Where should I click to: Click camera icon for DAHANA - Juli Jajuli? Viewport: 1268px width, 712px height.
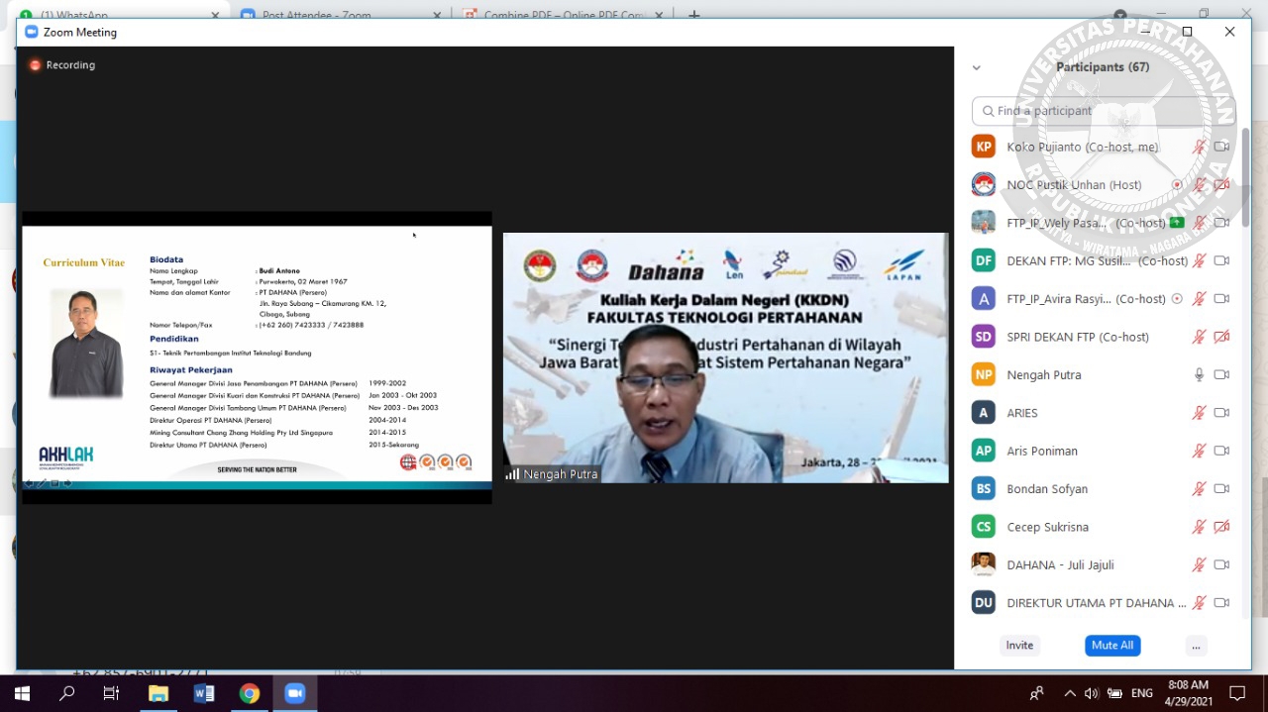pos(1221,564)
